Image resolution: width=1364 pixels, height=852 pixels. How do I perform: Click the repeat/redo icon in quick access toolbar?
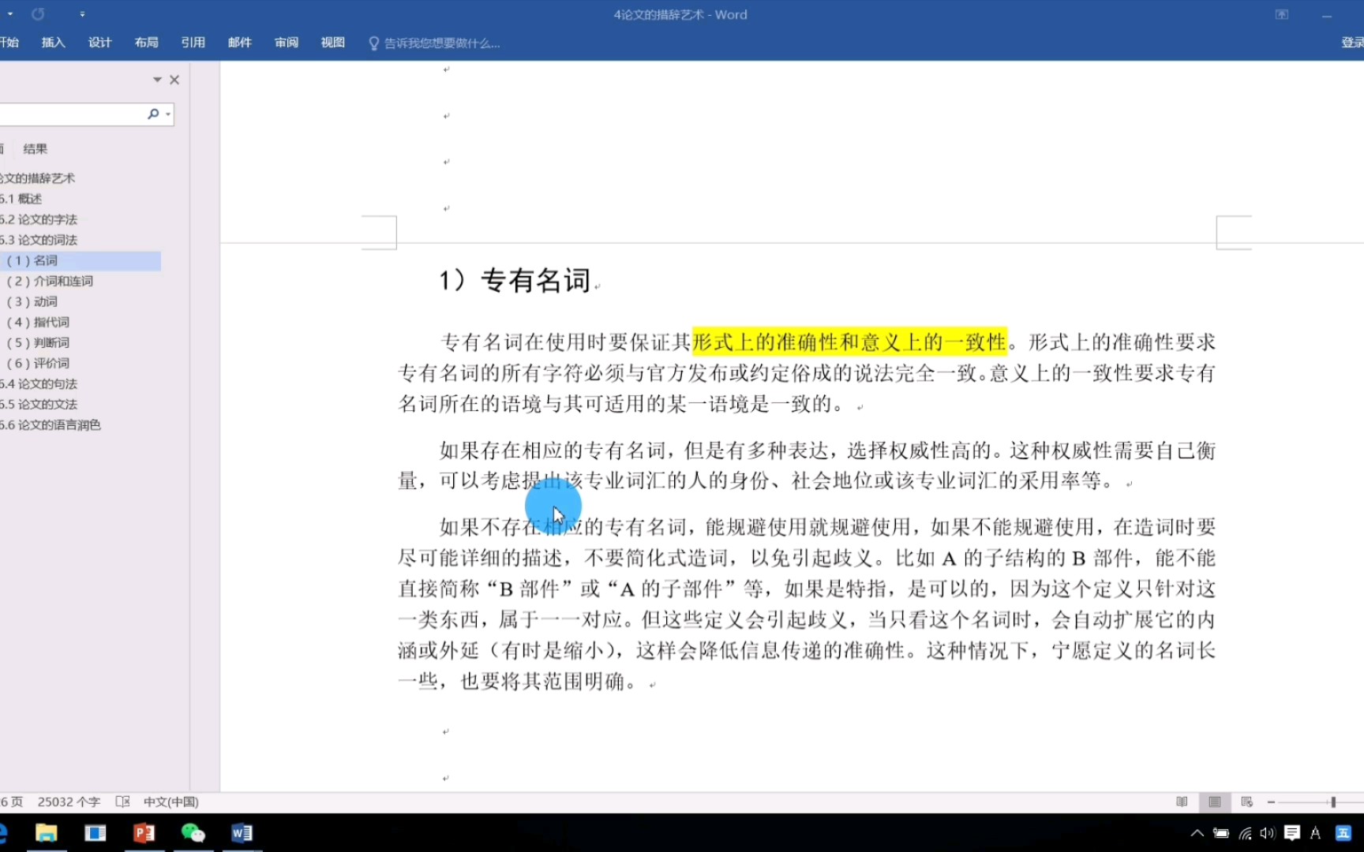[x=38, y=14]
